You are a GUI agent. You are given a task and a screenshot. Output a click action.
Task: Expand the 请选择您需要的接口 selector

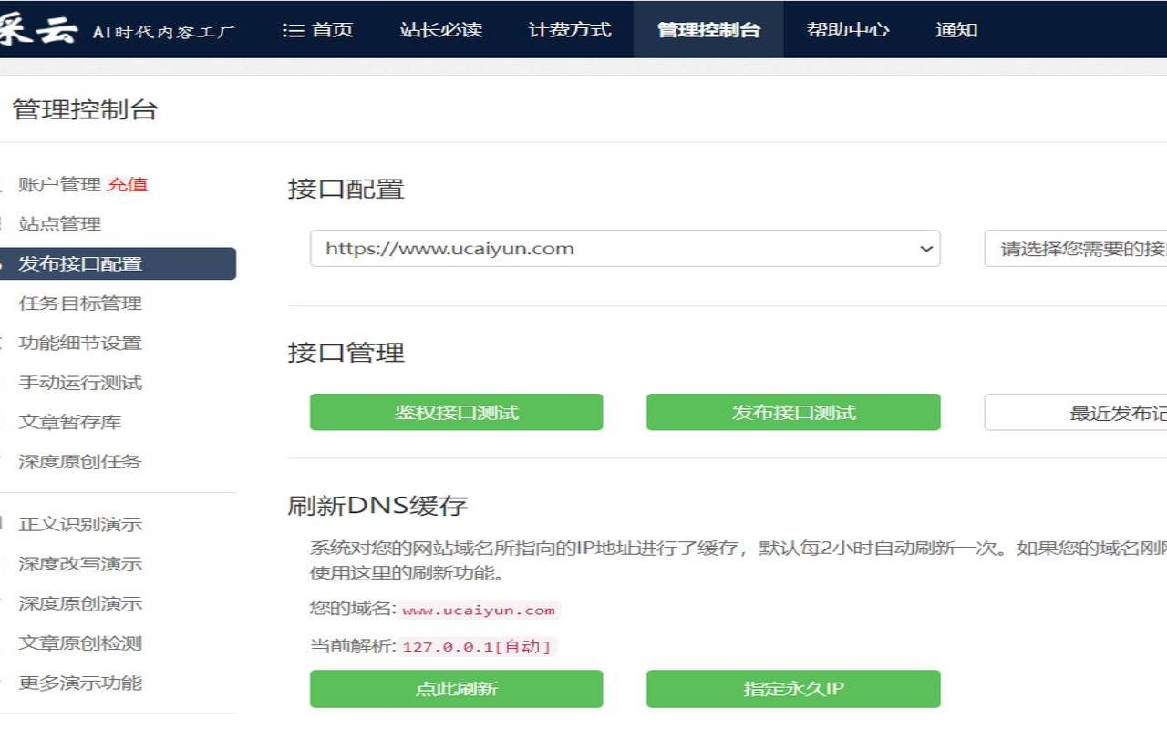[1076, 248]
